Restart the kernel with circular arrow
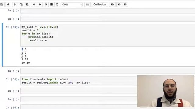 pos(57,5)
